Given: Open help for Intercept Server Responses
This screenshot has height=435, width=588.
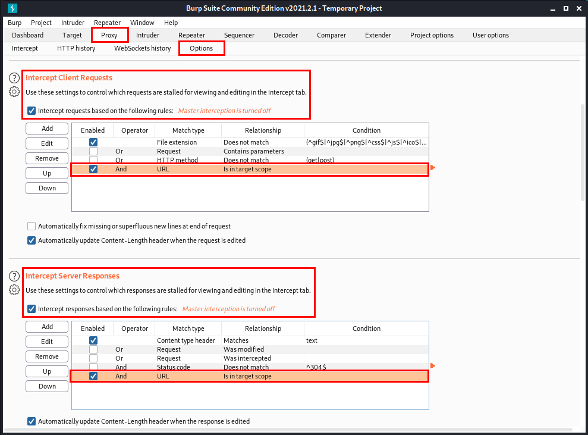Looking at the screenshot, I should pos(14,276).
